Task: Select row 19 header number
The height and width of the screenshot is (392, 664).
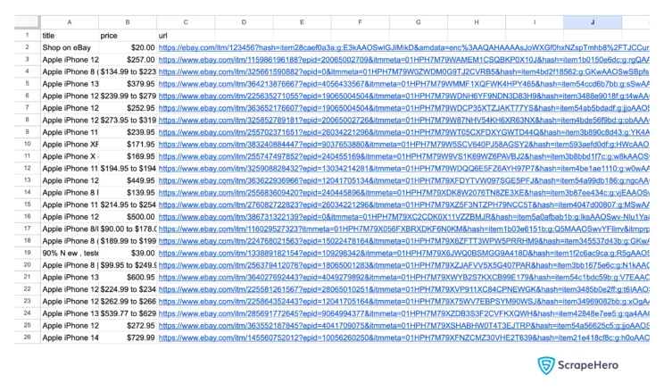Action: pos(27,253)
